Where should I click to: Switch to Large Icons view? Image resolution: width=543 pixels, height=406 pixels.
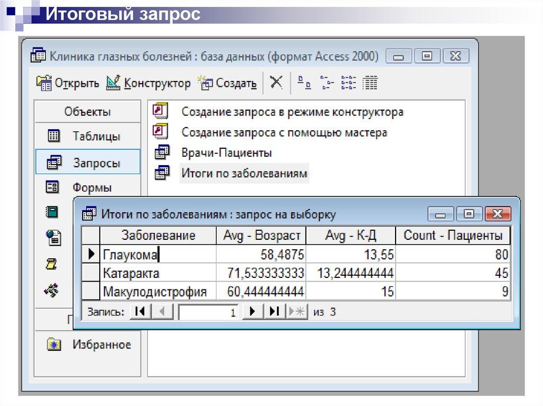(x=303, y=83)
